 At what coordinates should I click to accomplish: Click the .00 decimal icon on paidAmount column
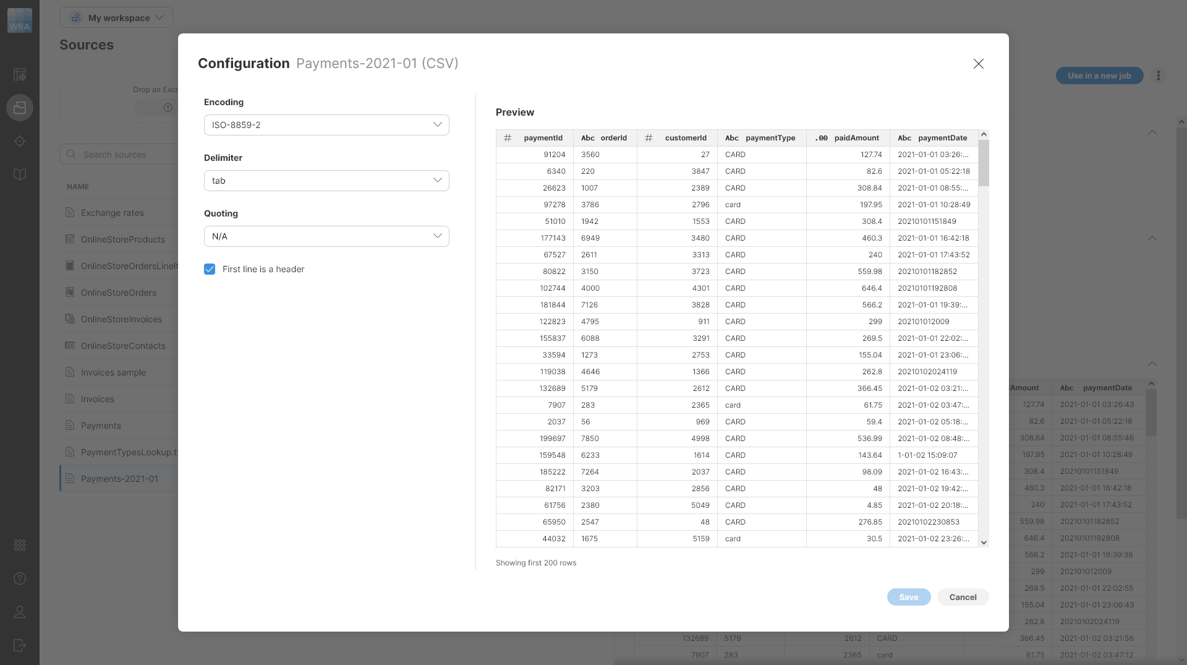pos(820,138)
